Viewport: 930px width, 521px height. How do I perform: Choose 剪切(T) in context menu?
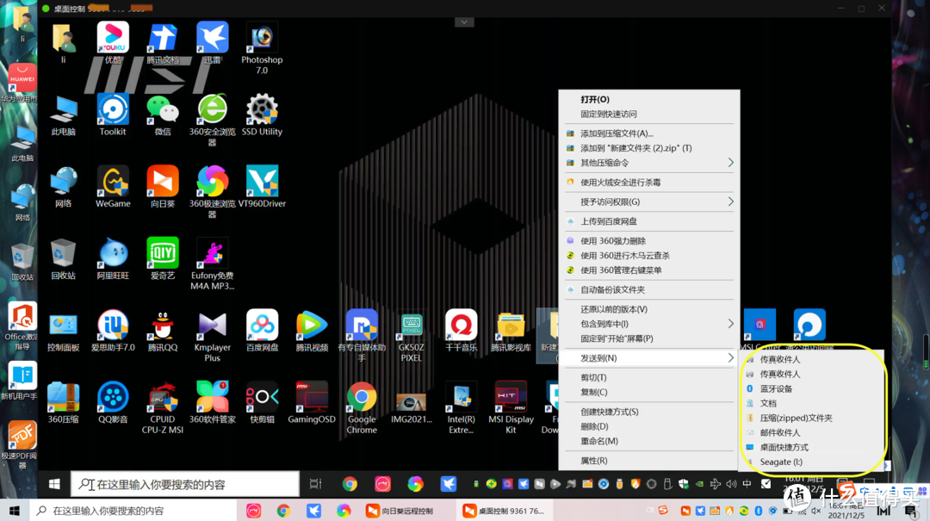649,377
